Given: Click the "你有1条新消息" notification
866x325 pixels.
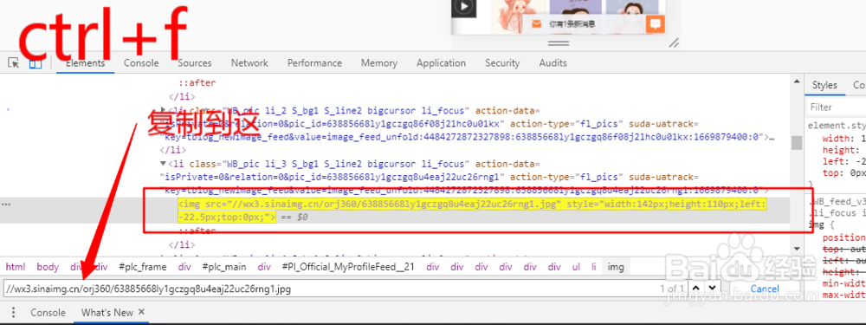Looking at the screenshot, I should click(x=572, y=23).
